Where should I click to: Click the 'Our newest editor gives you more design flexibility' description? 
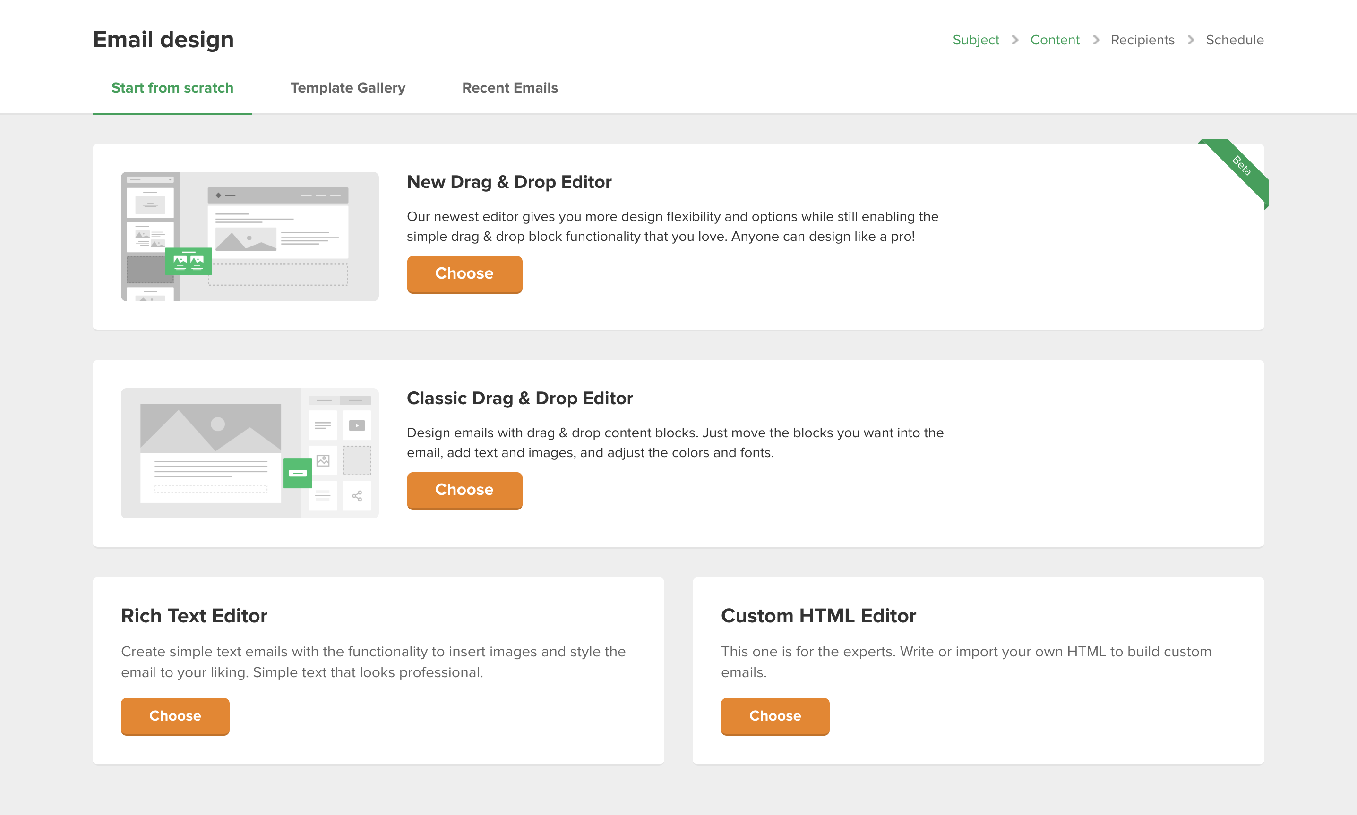point(672,226)
